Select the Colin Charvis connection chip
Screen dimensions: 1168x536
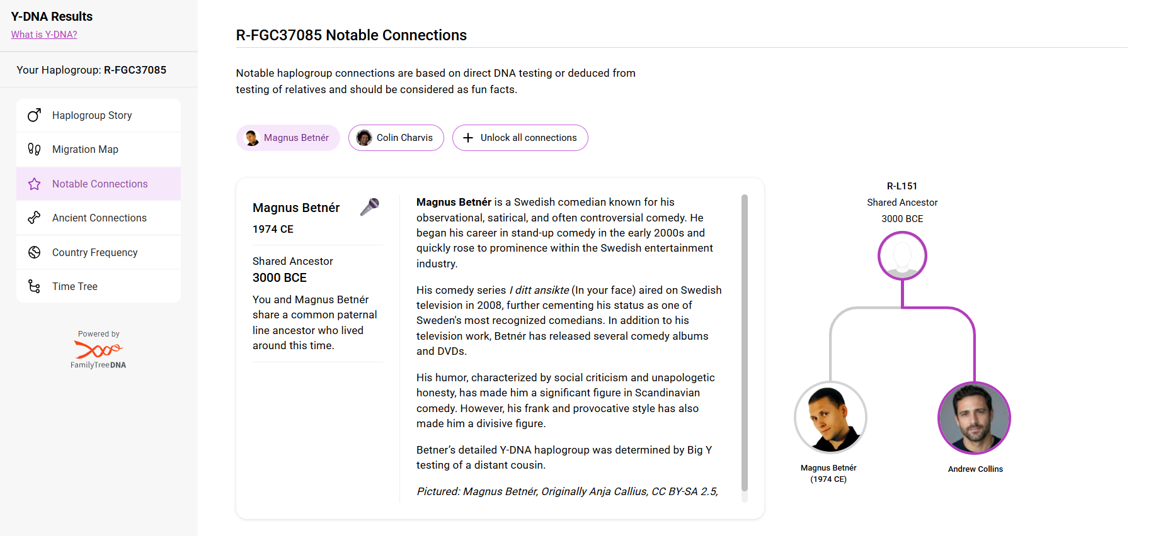(x=396, y=138)
